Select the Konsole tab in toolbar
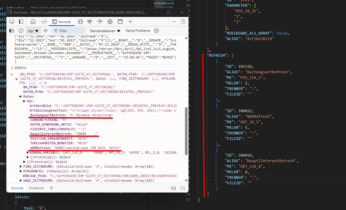The width and height of the screenshot is (346, 210). (x=62, y=22)
